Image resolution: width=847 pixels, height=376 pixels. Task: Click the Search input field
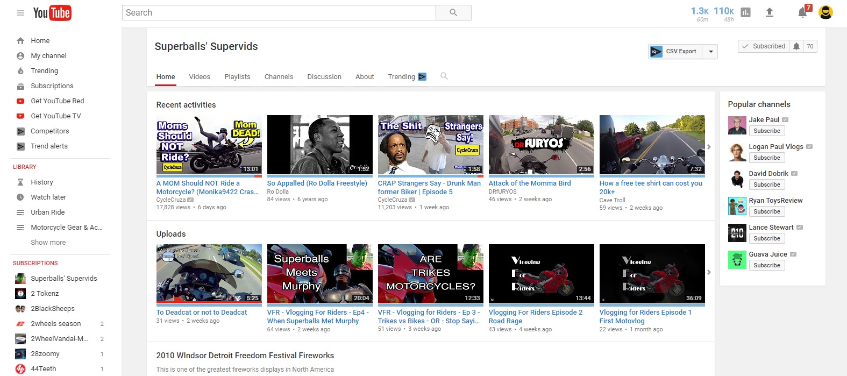pos(279,13)
